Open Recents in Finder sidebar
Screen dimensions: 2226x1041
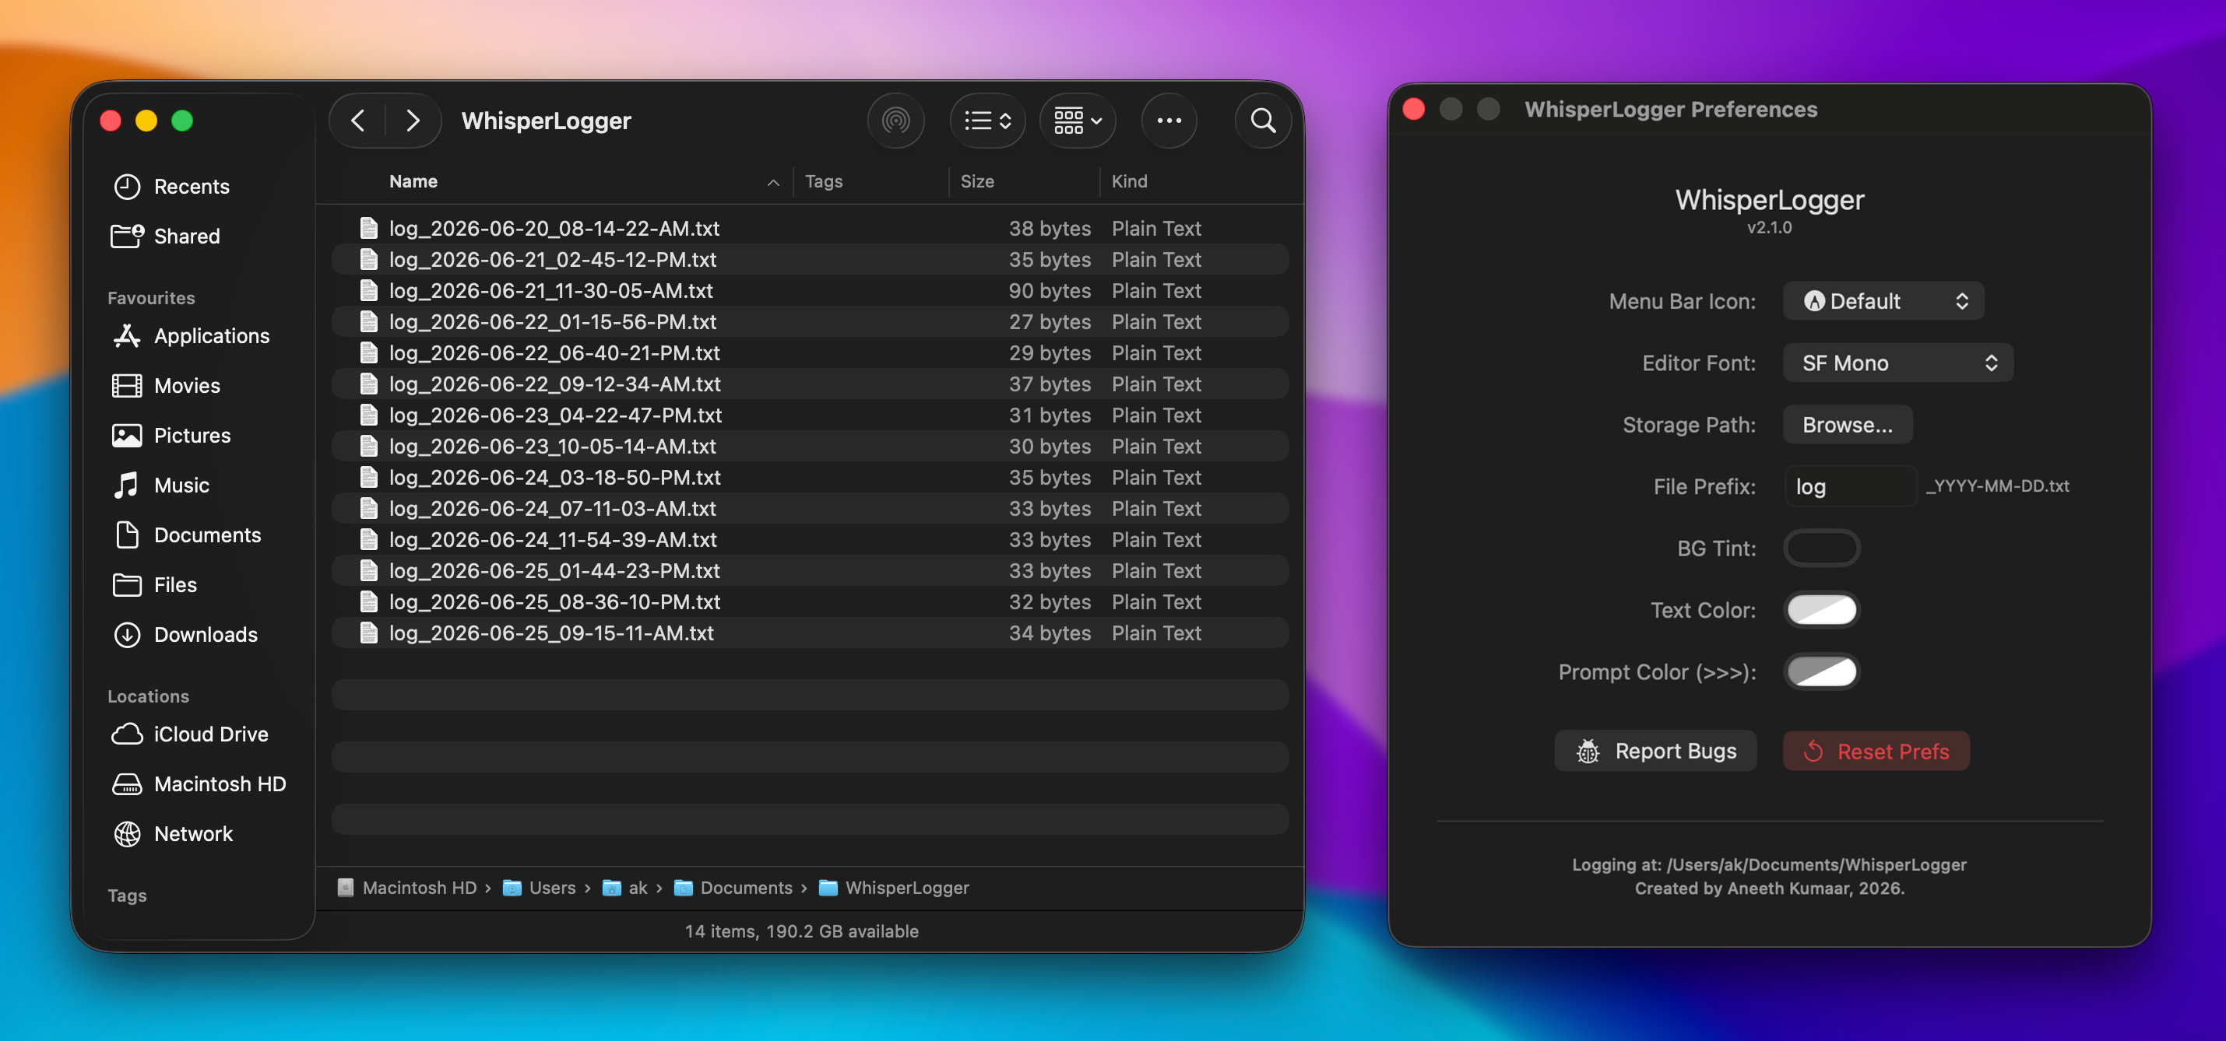coord(171,187)
